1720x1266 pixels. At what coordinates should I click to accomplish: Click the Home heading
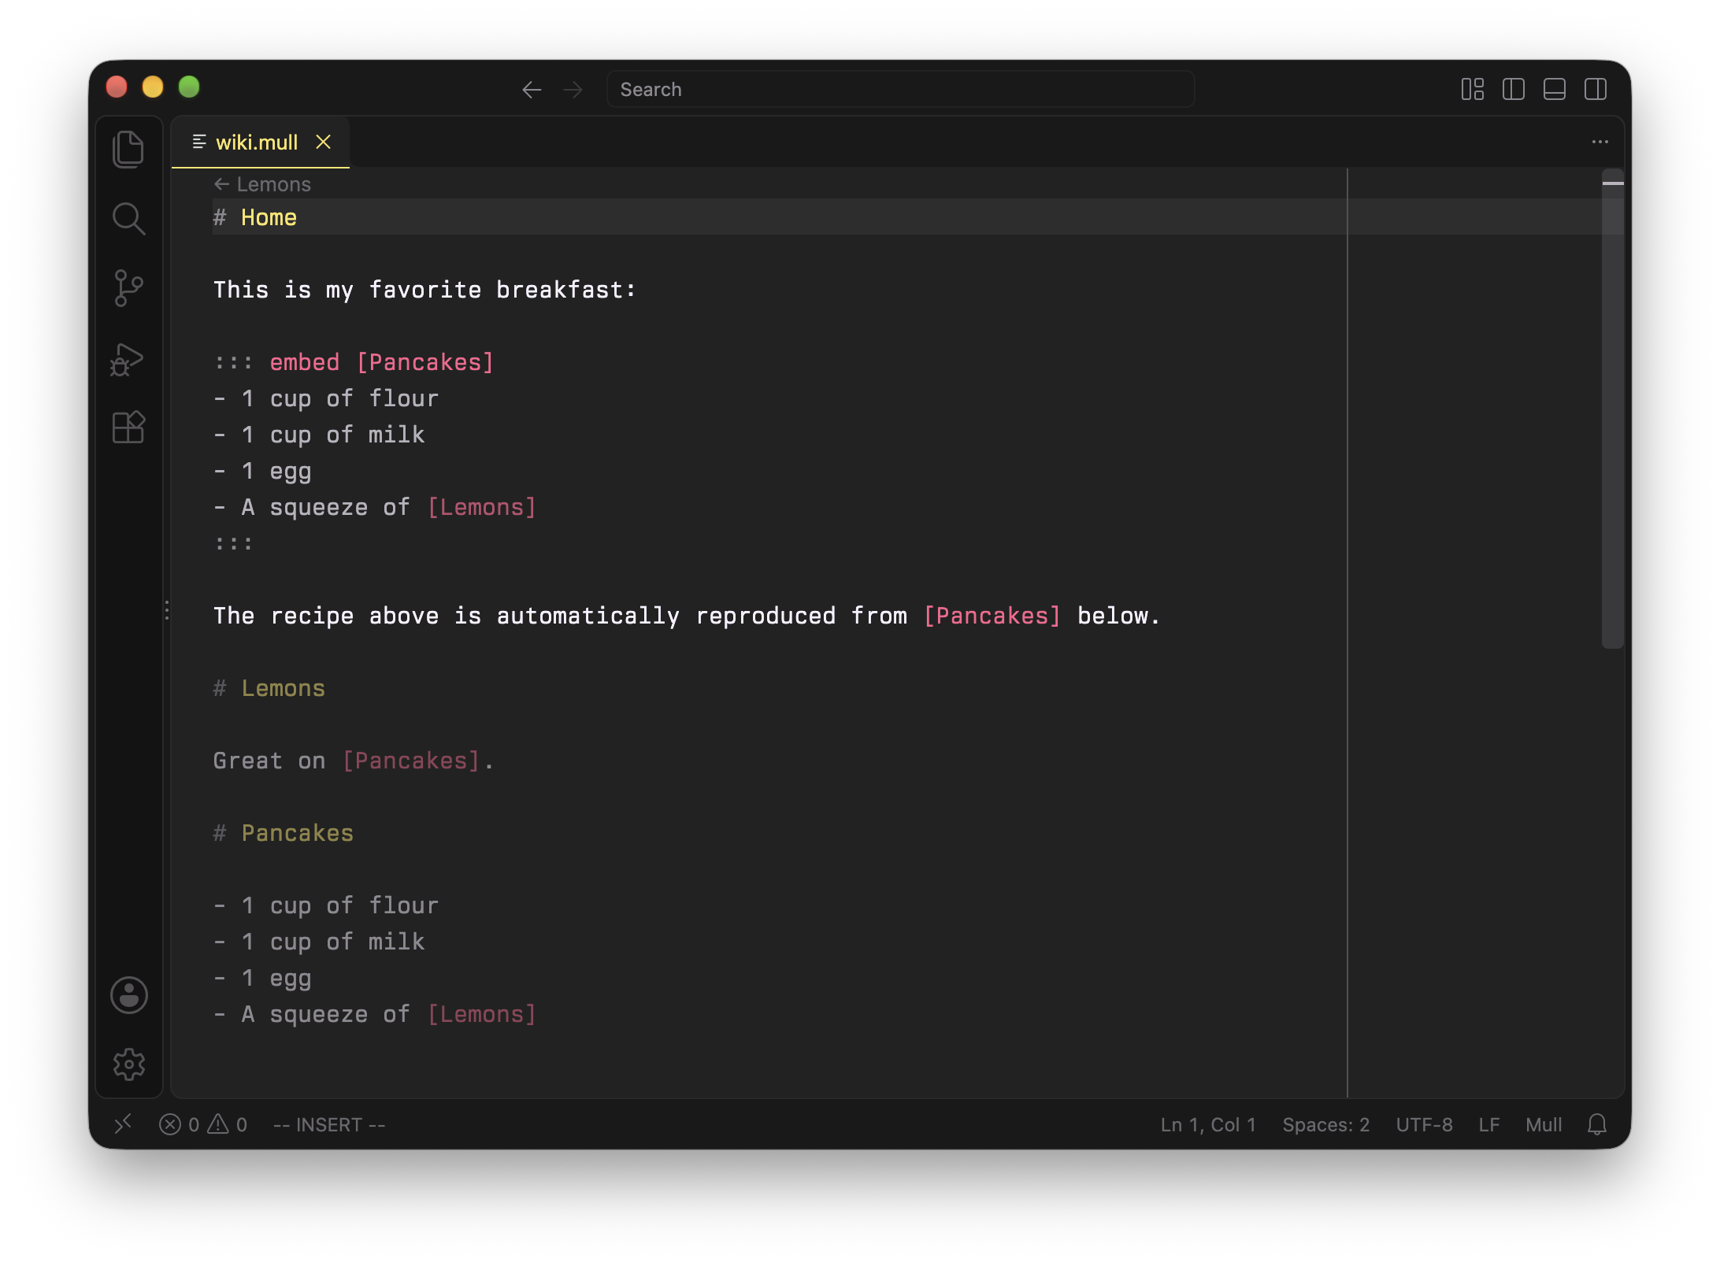(269, 217)
